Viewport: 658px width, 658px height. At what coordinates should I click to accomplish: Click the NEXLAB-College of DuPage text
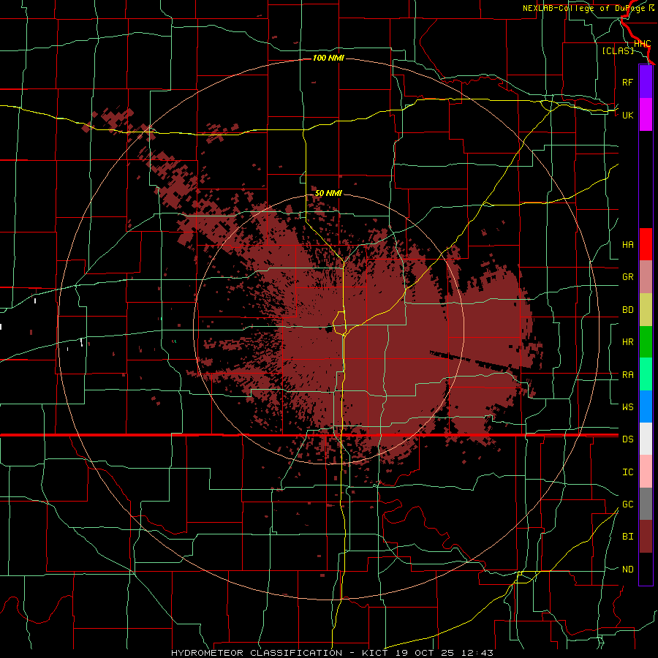pos(585,8)
